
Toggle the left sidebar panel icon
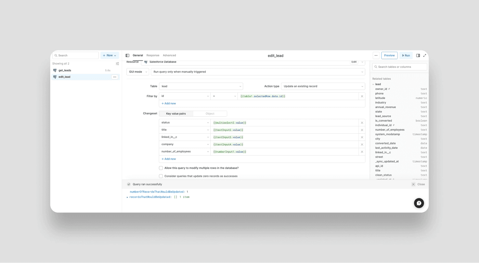[x=127, y=55]
